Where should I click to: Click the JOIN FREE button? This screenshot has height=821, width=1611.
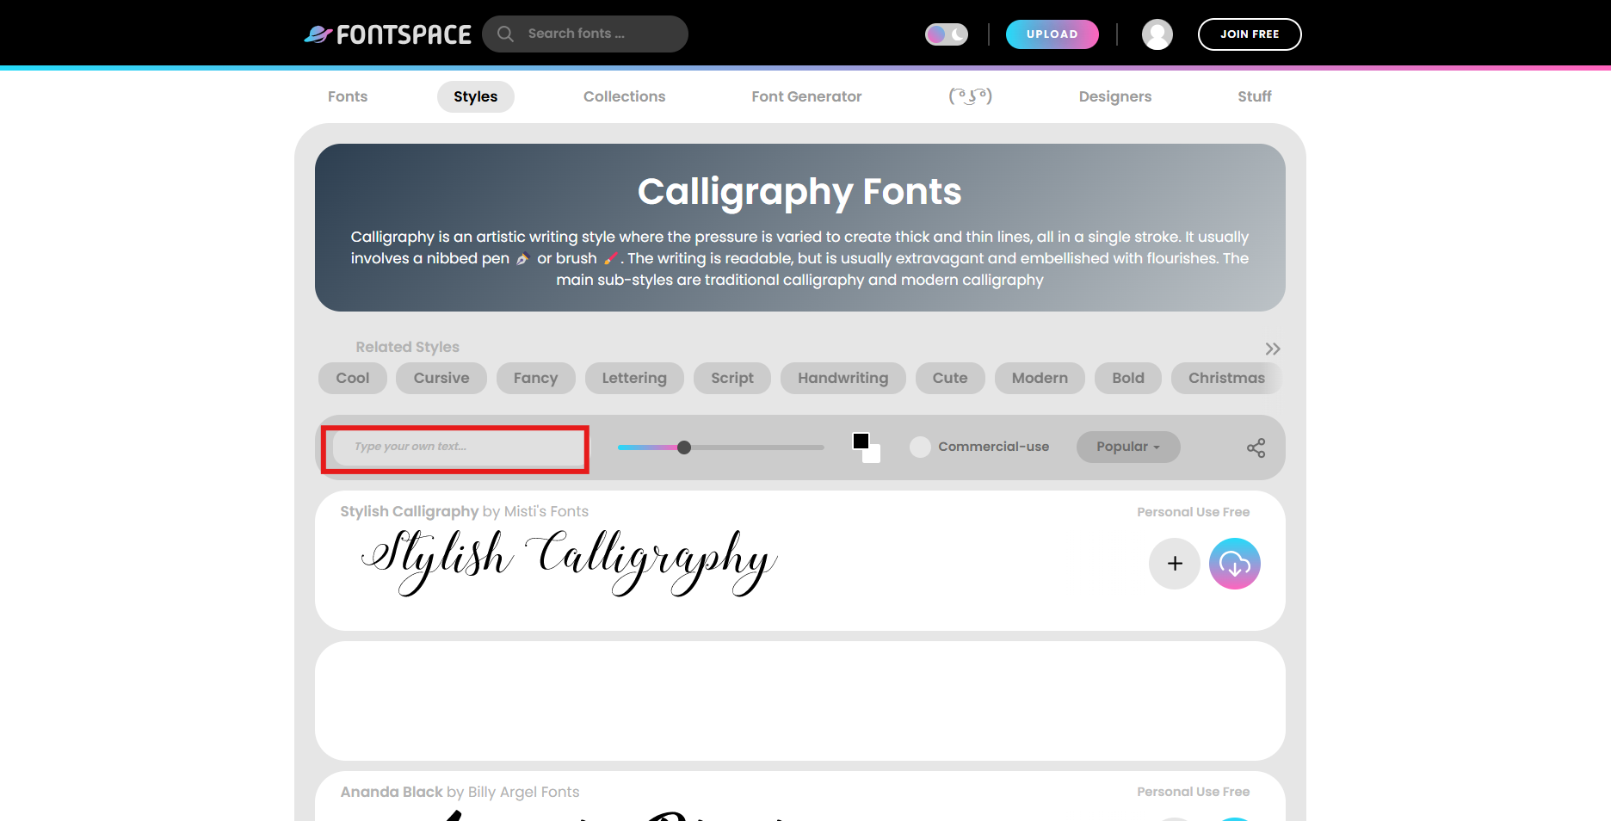point(1250,34)
